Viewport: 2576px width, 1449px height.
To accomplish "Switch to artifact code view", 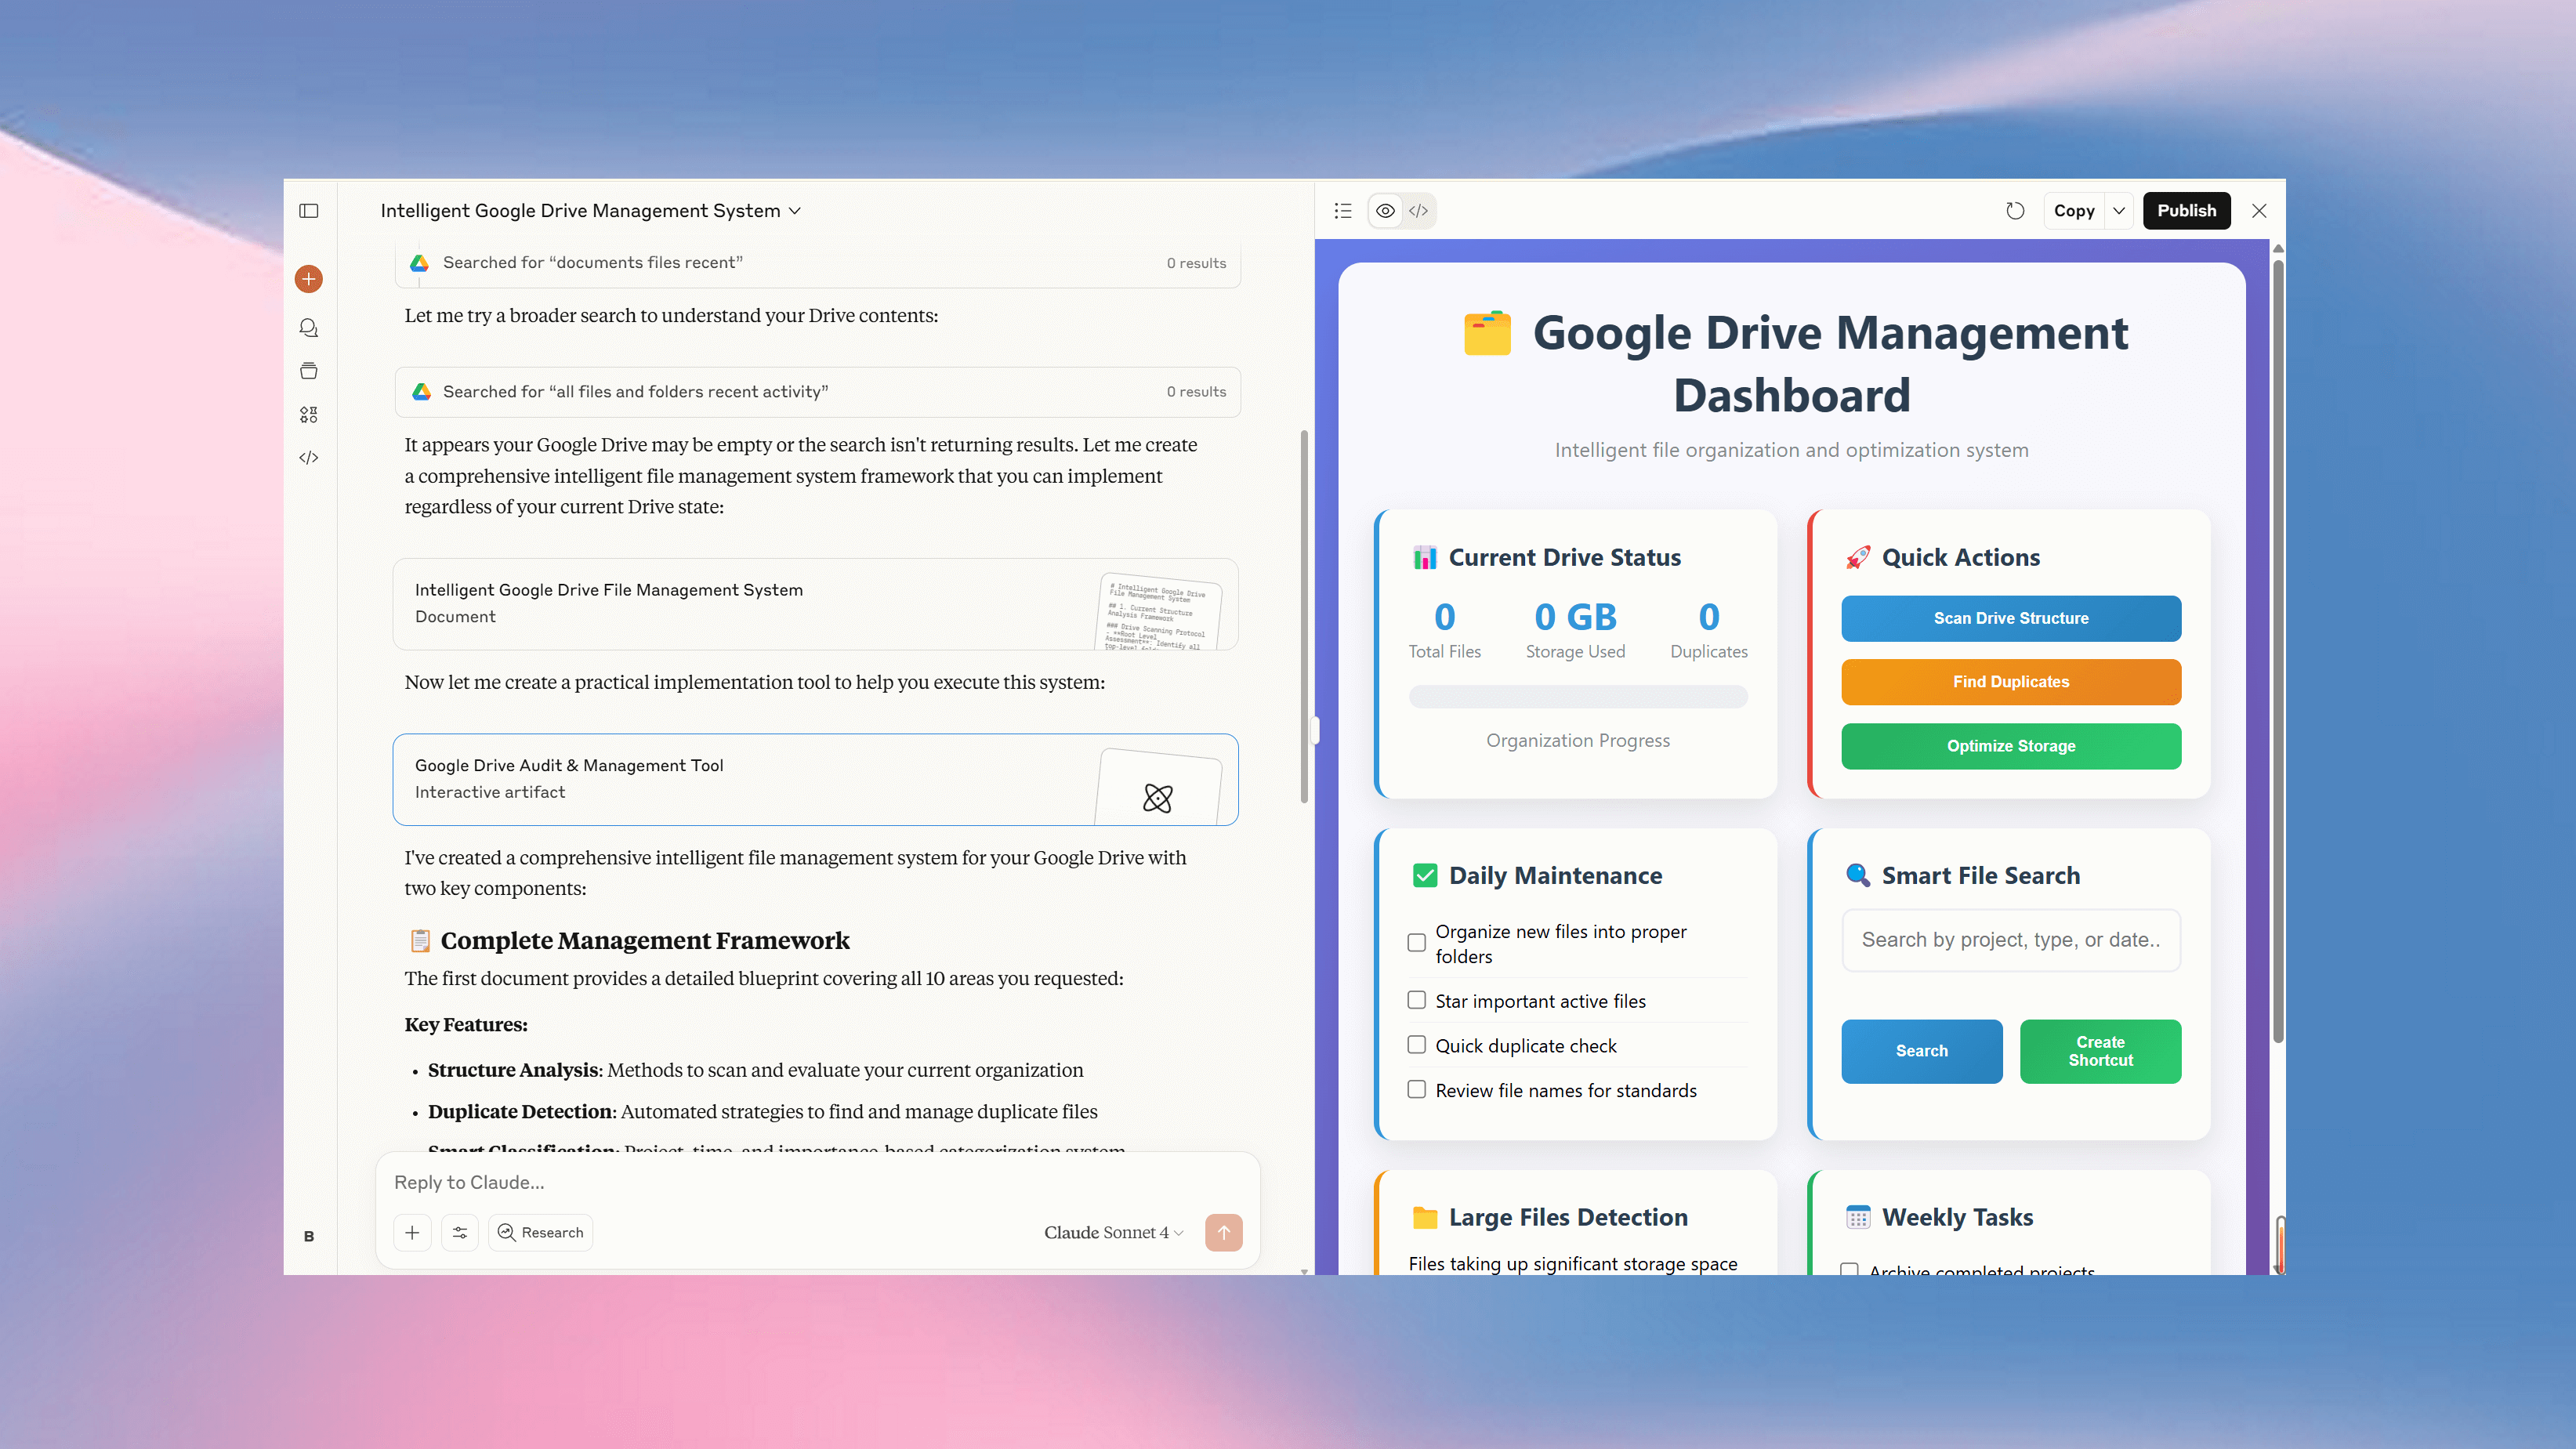I will [x=1418, y=211].
